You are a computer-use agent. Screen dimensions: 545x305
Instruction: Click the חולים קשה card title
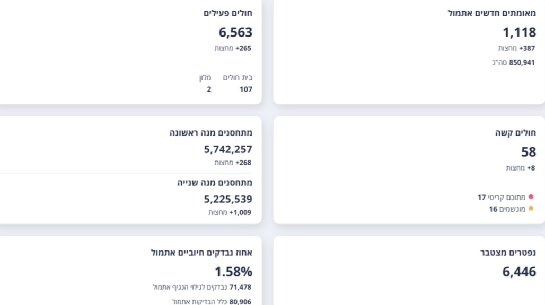click(x=519, y=133)
